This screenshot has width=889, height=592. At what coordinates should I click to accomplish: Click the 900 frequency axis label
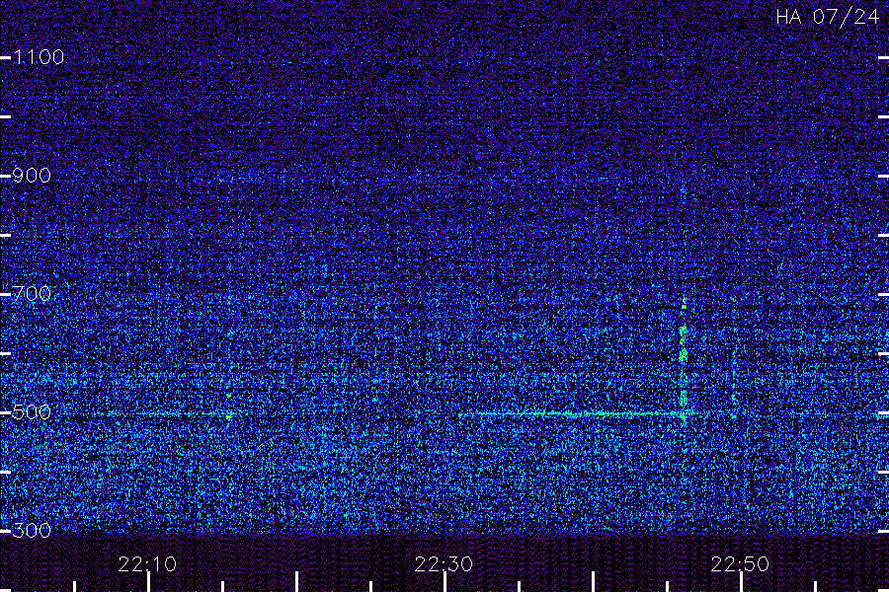(32, 176)
